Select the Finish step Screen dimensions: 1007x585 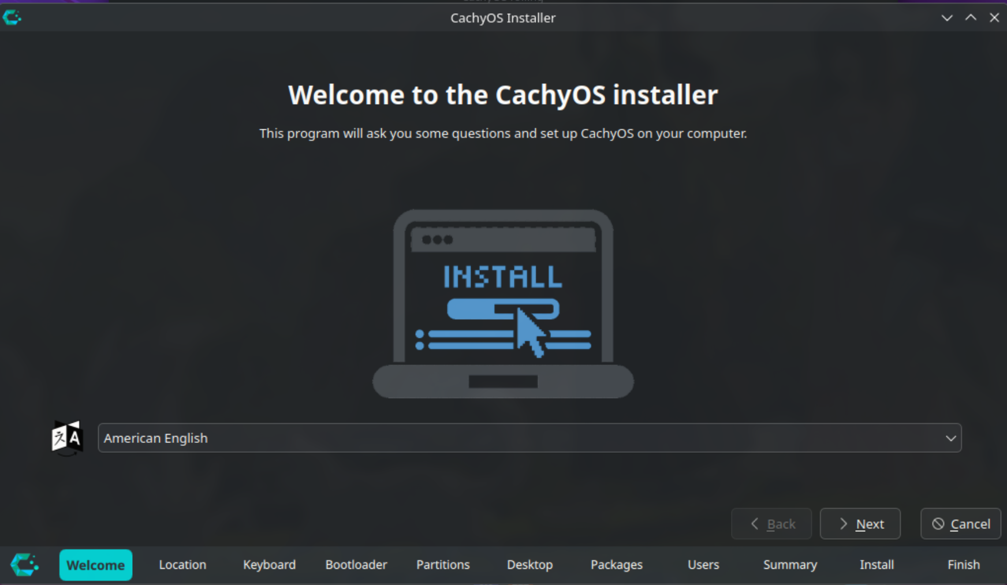964,565
